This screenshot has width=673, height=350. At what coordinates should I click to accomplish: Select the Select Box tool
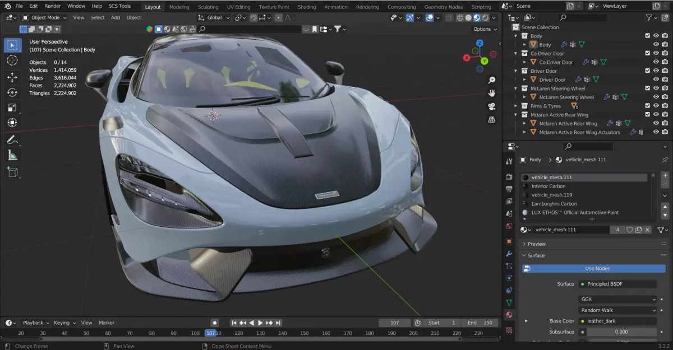pyautogui.click(x=12, y=45)
